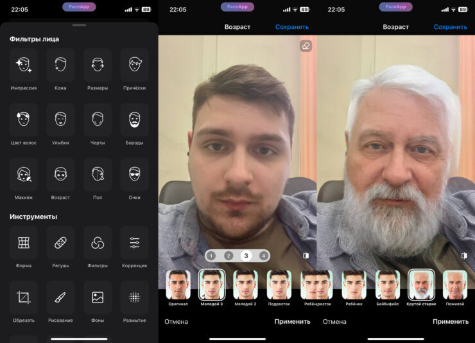Image resolution: width=475 pixels, height=343 pixels.
Task: Select intensity level 2 option
Action: [x=229, y=256]
